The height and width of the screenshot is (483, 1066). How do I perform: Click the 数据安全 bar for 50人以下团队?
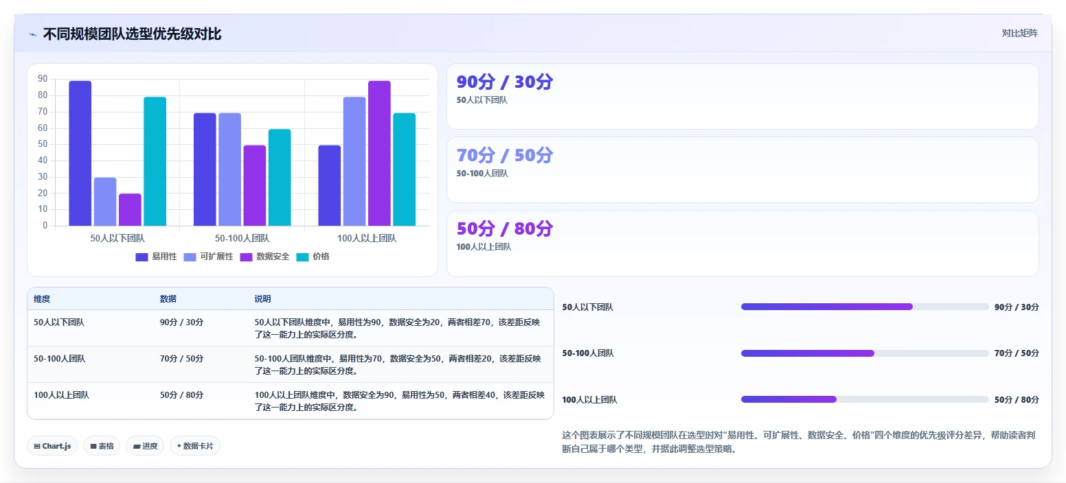click(x=130, y=210)
